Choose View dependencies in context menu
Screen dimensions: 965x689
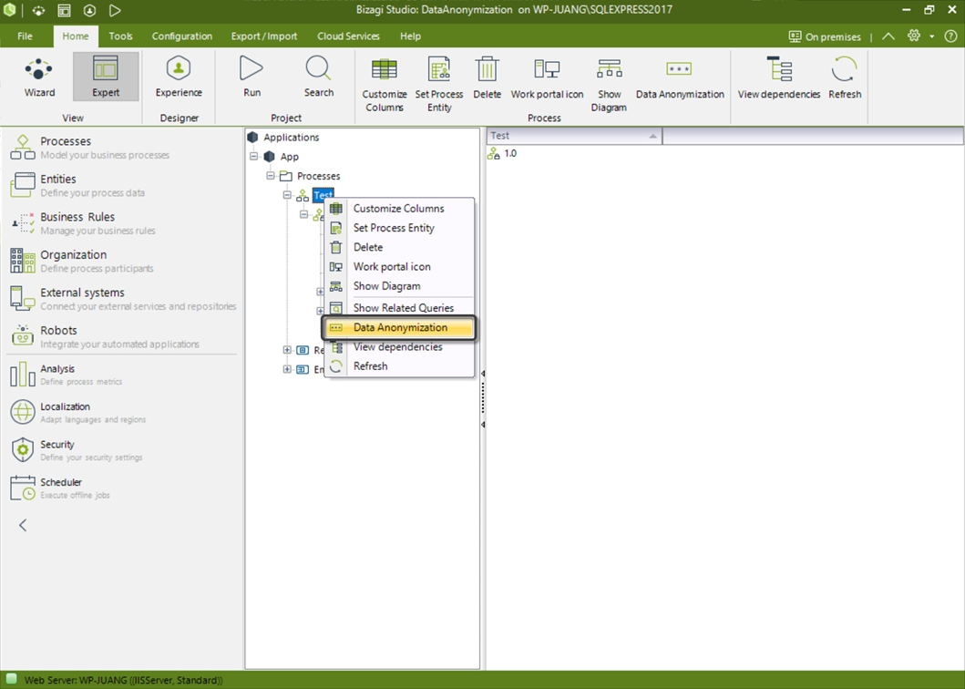click(399, 346)
